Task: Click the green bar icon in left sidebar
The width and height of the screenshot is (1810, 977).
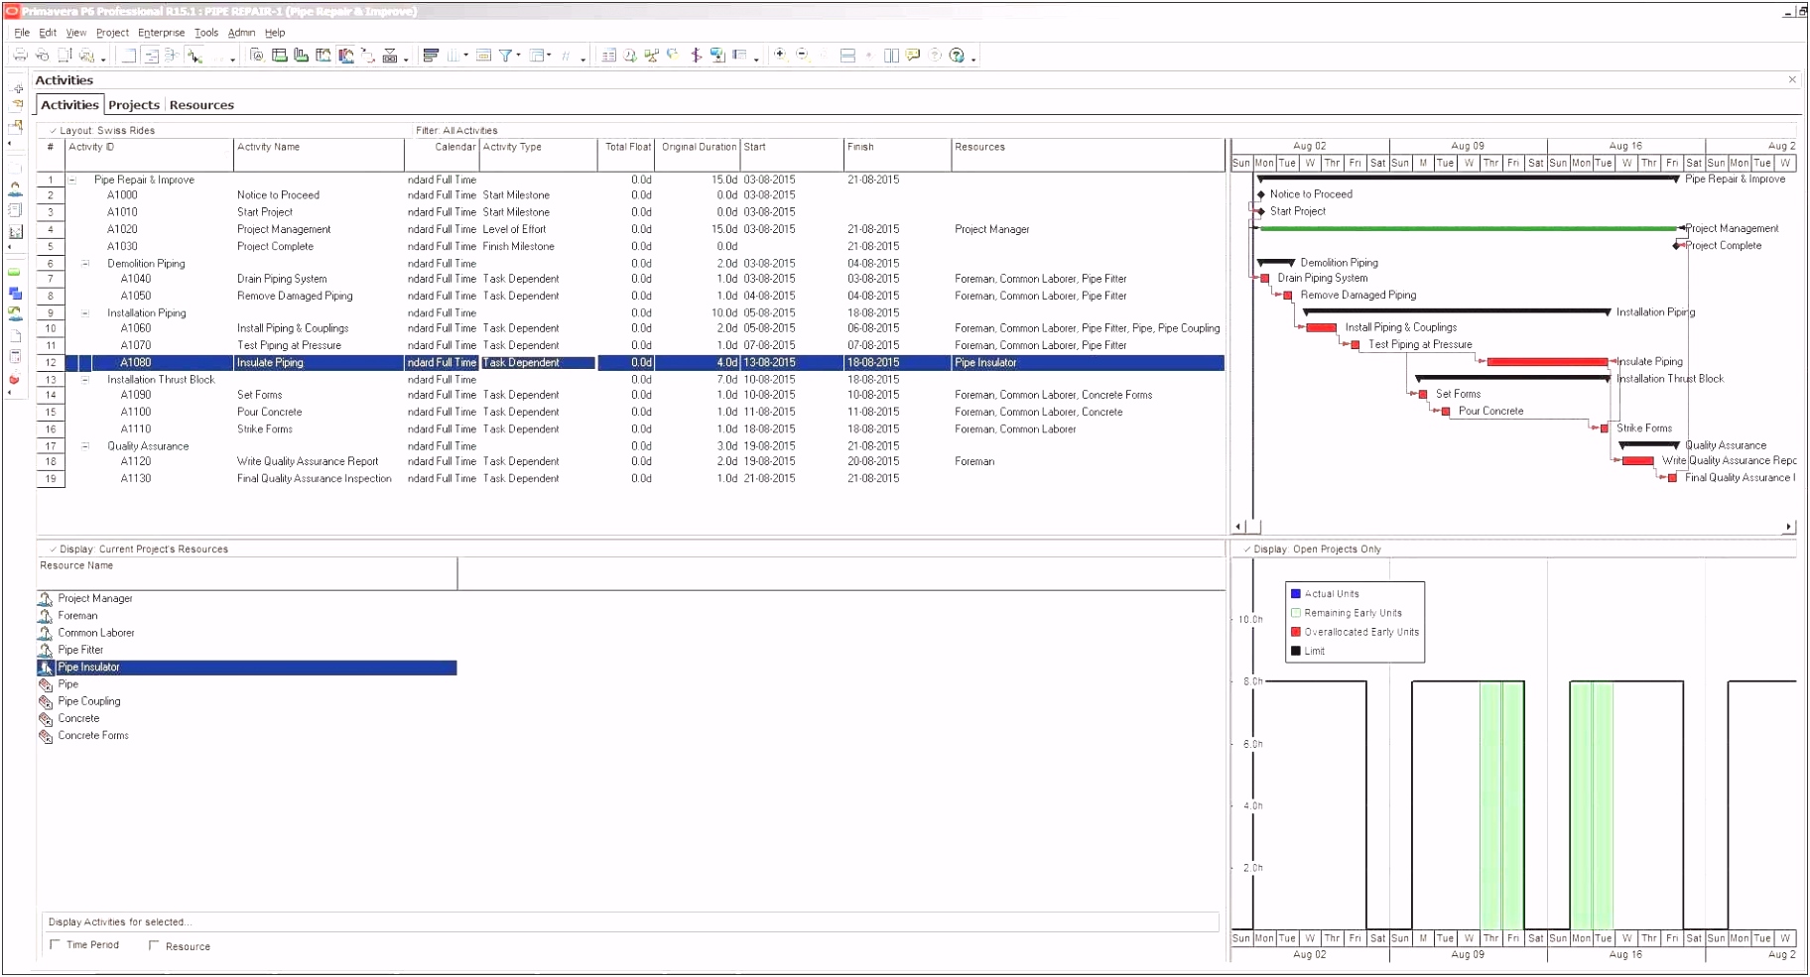Action: pos(14,272)
